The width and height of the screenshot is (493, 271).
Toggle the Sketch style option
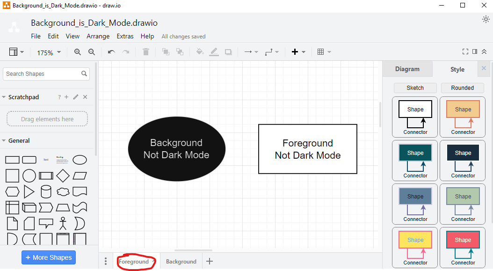(415, 88)
